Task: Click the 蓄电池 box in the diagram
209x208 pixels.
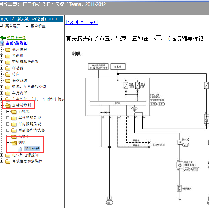Action: pyautogui.click(x=118, y=67)
